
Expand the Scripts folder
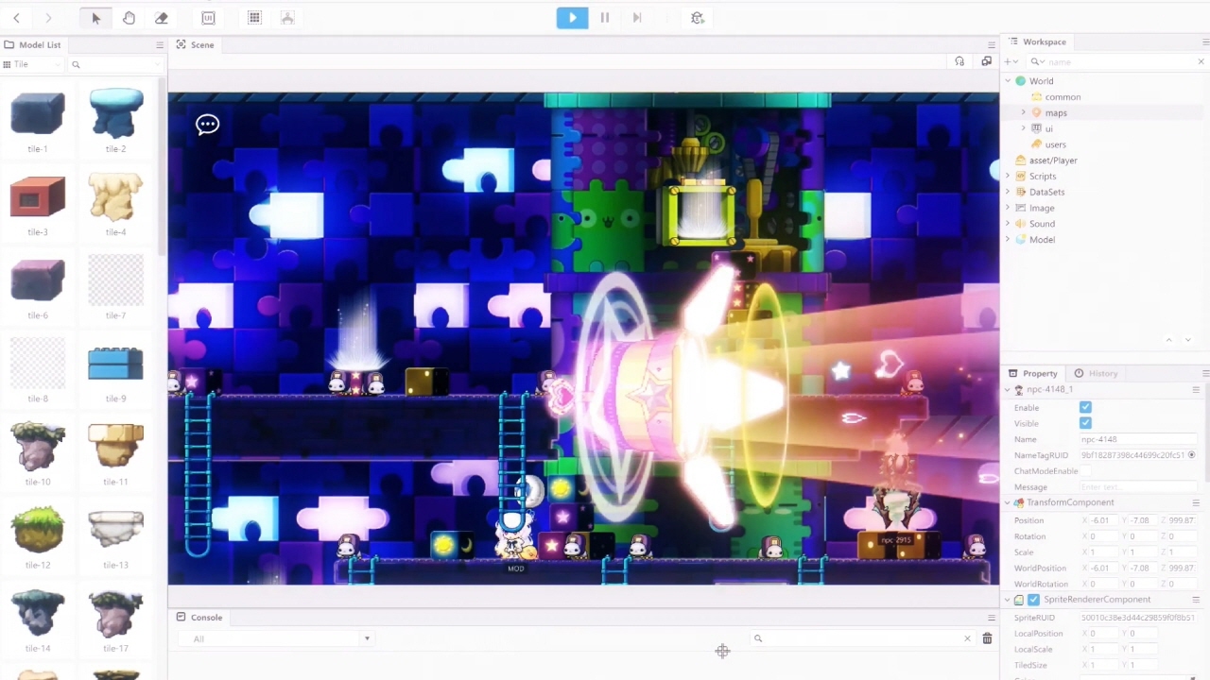pos(1008,177)
